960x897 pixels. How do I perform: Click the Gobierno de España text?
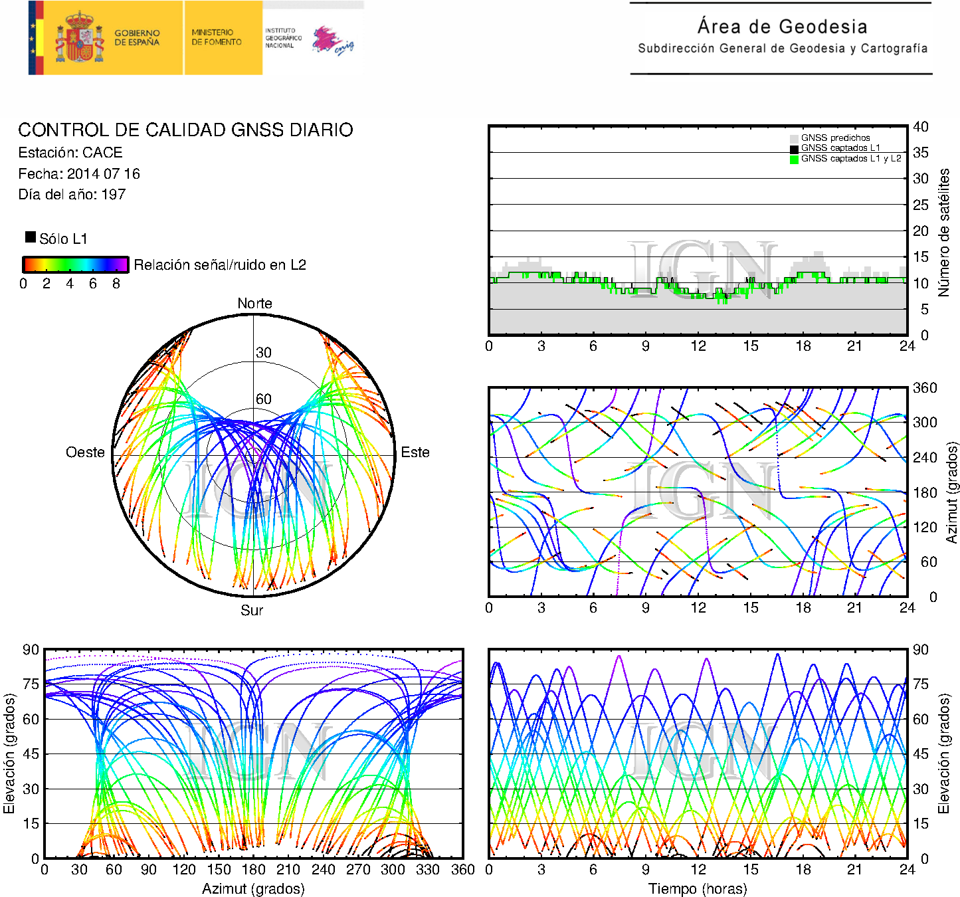click(137, 38)
